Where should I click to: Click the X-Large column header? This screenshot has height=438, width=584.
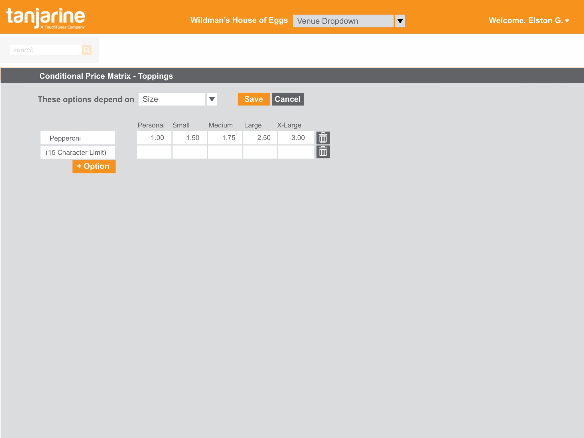[289, 125]
